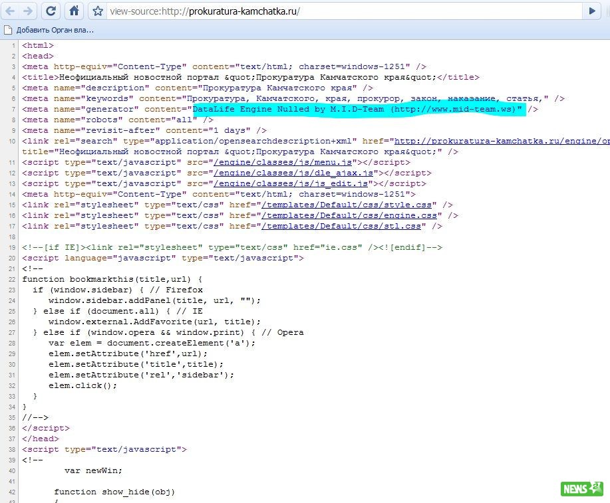Click the go arrow beside the address bar

[x=592, y=11]
